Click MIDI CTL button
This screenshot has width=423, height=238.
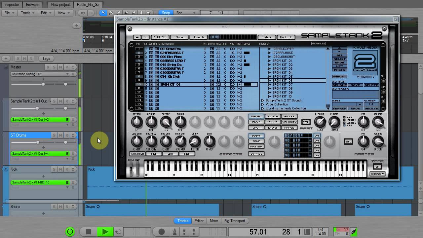tap(160, 37)
